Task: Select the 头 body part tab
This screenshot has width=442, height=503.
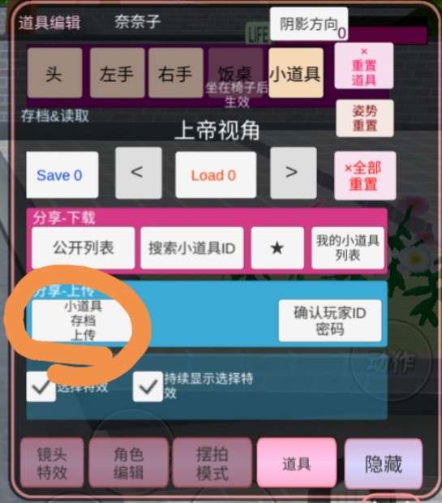Action: 55,73
